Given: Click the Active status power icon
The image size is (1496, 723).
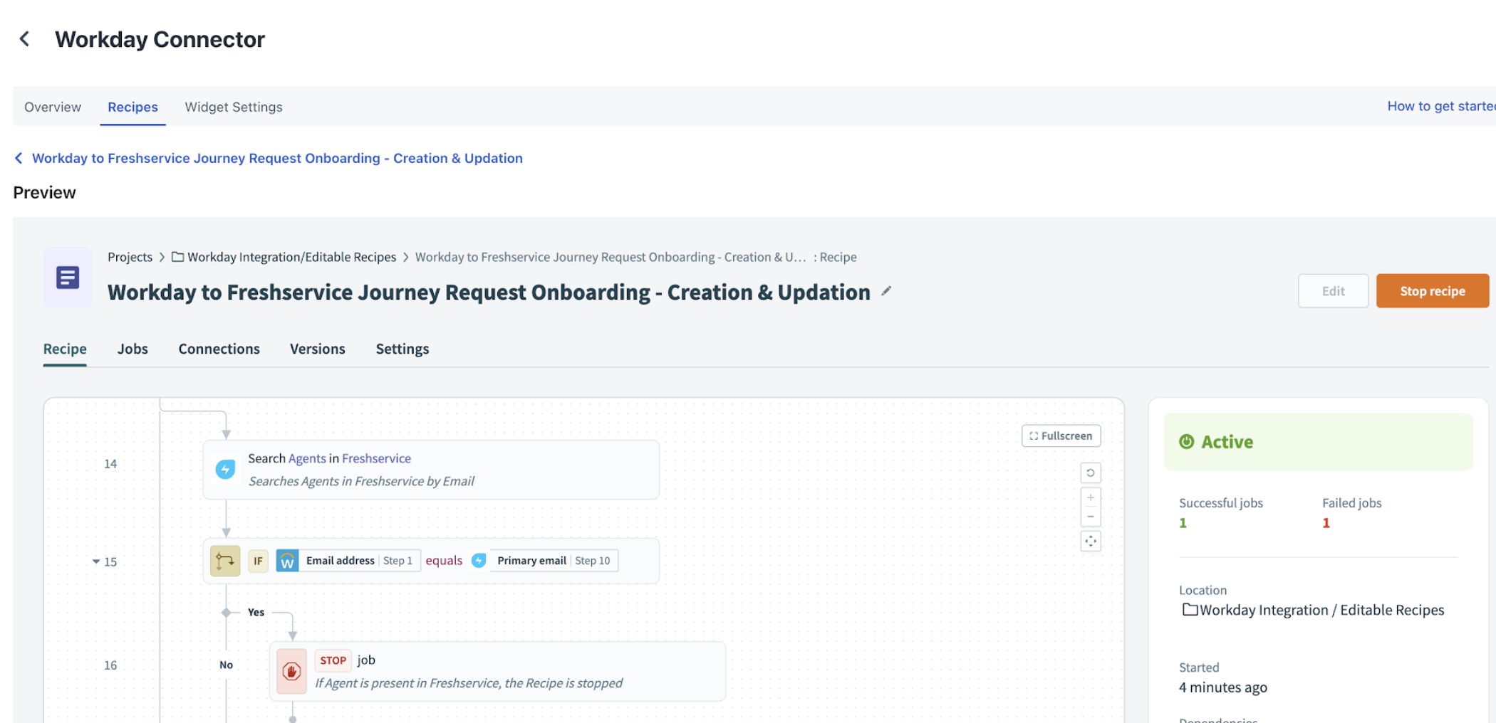Looking at the screenshot, I should (1186, 442).
